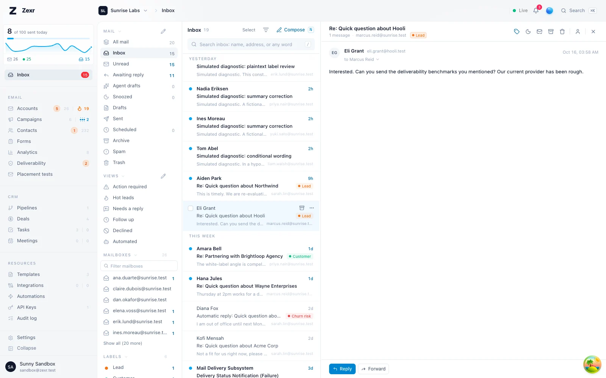This screenshot has width=606, height=378.
Task: Collapse the MAILBOXES section chevron
Action: pos(136,255)
